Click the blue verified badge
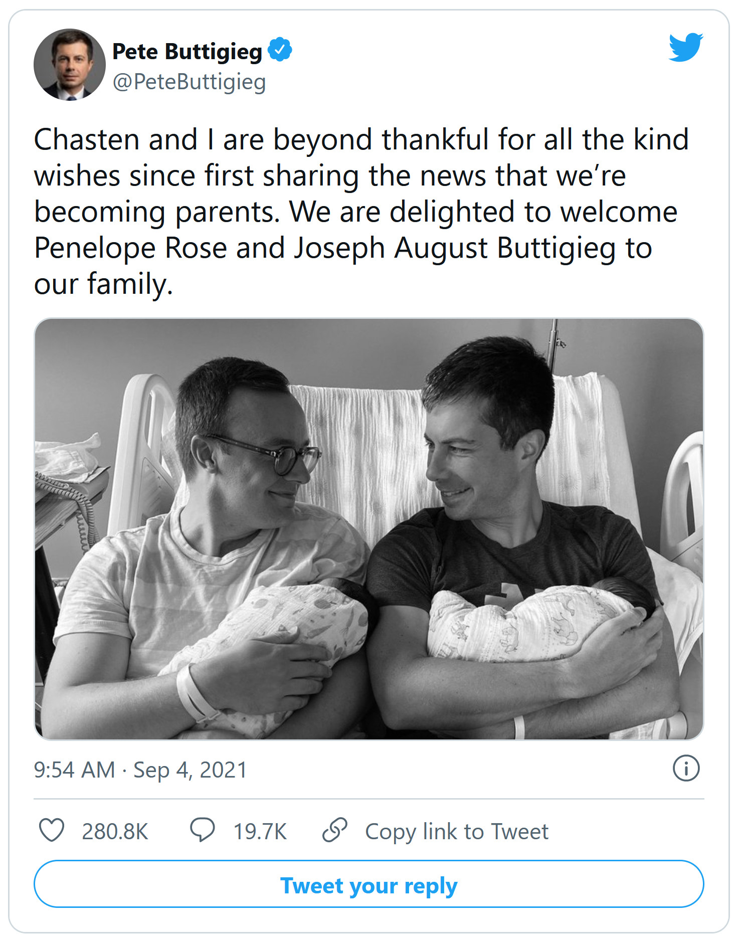Image resolution: width=739 pixels, height=945 pixels. [280, 50]
